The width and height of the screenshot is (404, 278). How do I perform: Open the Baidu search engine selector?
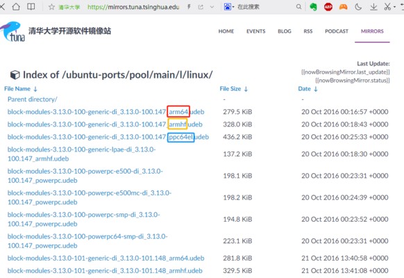click(229, 7)
